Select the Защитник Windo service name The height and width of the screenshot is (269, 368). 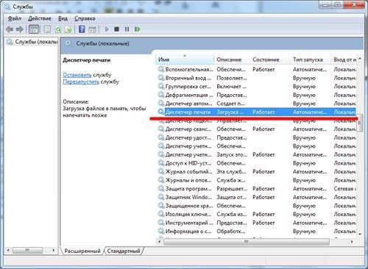pos(188,197)
